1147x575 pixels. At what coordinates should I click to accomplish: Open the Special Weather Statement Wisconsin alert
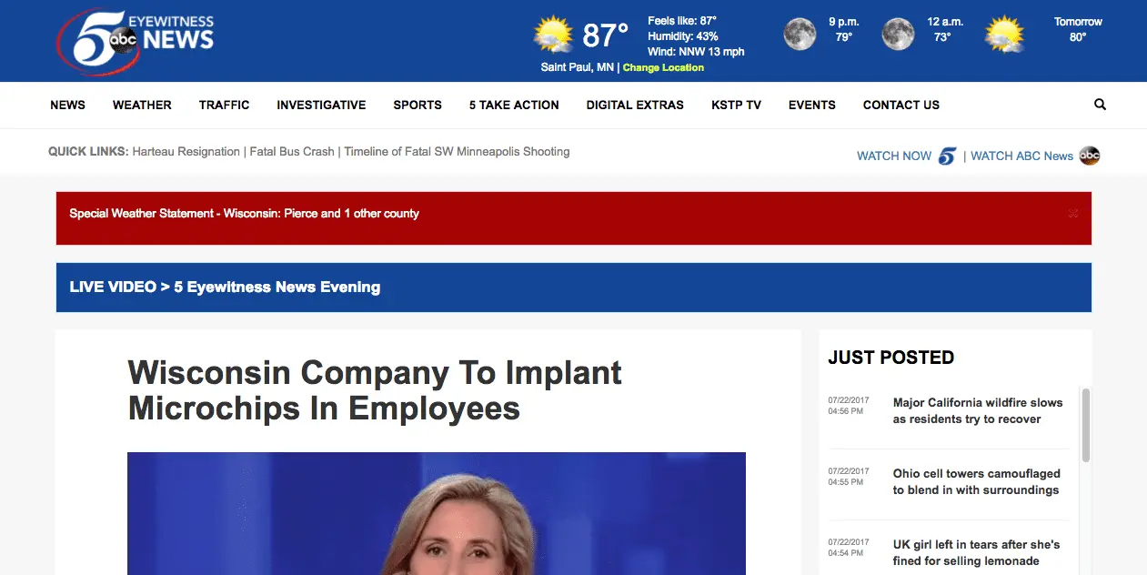(x=244, y=214)
